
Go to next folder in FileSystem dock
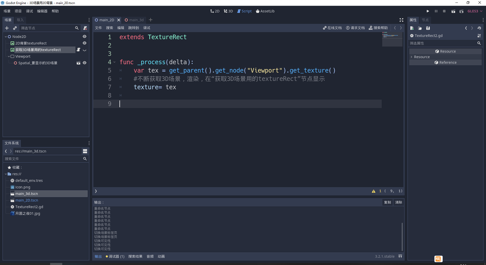(11, 151)
